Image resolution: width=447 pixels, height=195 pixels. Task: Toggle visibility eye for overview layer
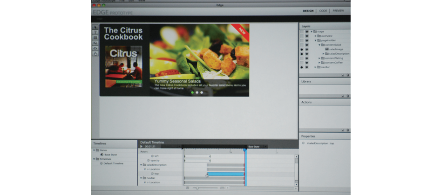click(x=307, y=36)
